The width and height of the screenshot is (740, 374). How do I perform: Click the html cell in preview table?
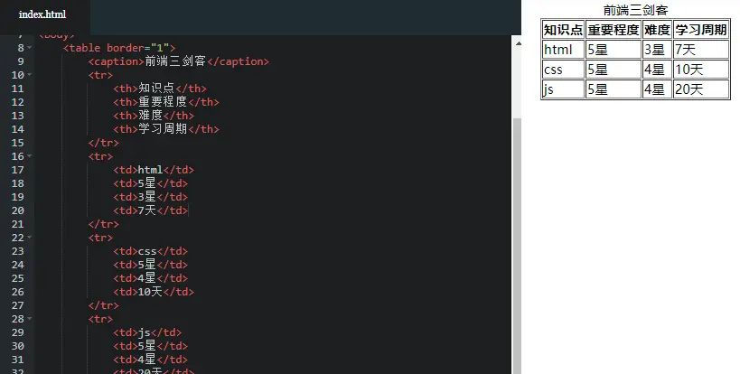(563, 49)
